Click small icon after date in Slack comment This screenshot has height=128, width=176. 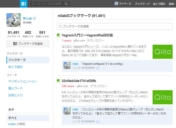click(x=98, y=122)
